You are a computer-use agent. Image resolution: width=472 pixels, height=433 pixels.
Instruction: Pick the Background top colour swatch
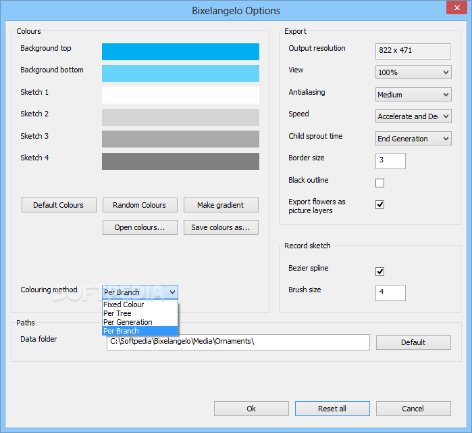coord(180,51)
